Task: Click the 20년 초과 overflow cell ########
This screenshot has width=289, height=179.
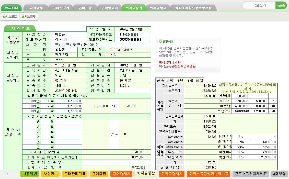Action: pos(241,111)
